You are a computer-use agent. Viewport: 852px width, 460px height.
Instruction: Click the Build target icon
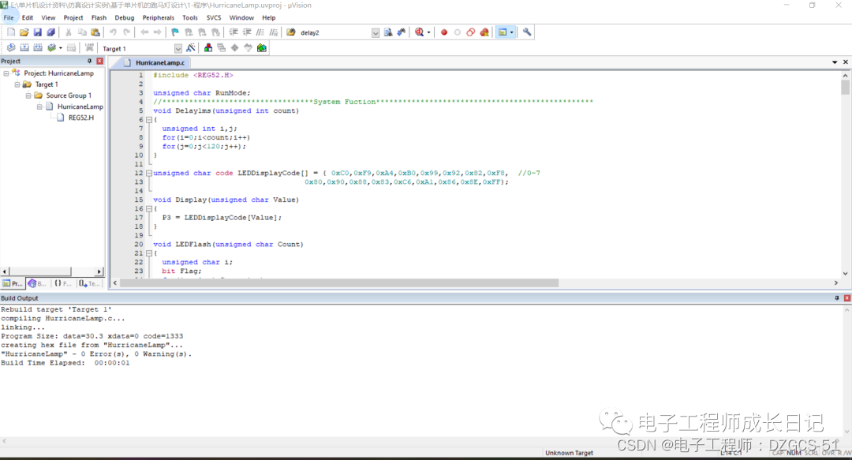tap(24, 48)
